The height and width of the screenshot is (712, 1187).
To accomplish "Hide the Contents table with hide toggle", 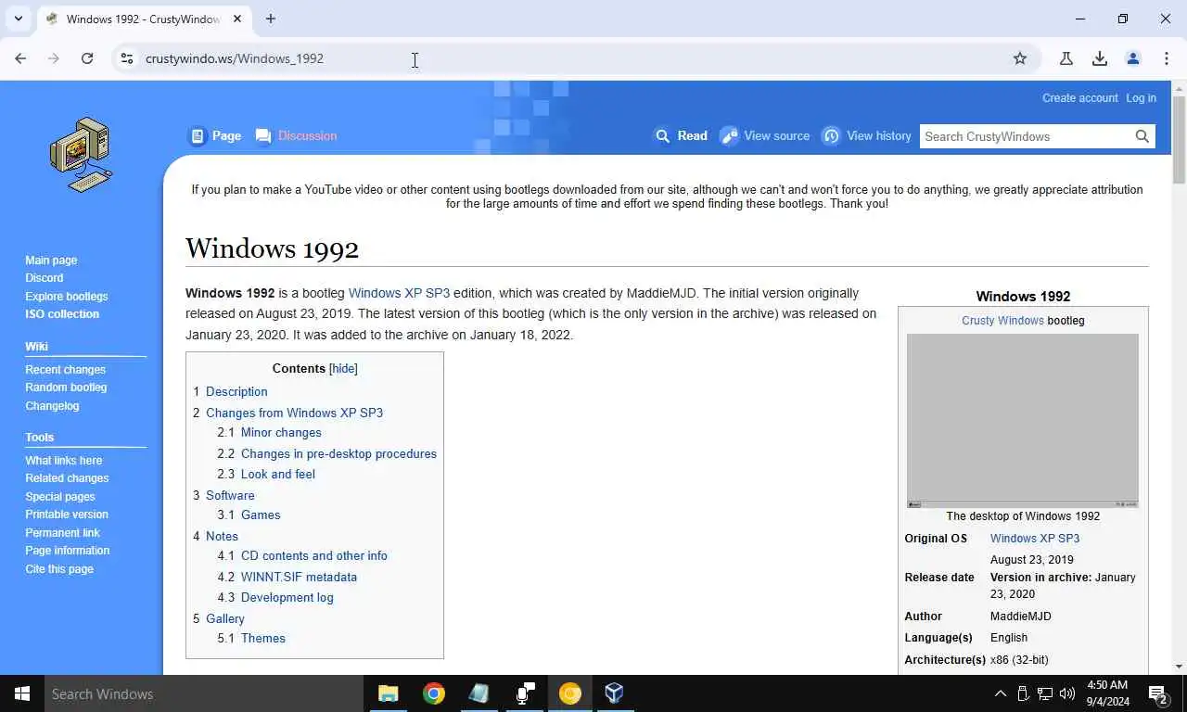I will (x=343, y=368).
